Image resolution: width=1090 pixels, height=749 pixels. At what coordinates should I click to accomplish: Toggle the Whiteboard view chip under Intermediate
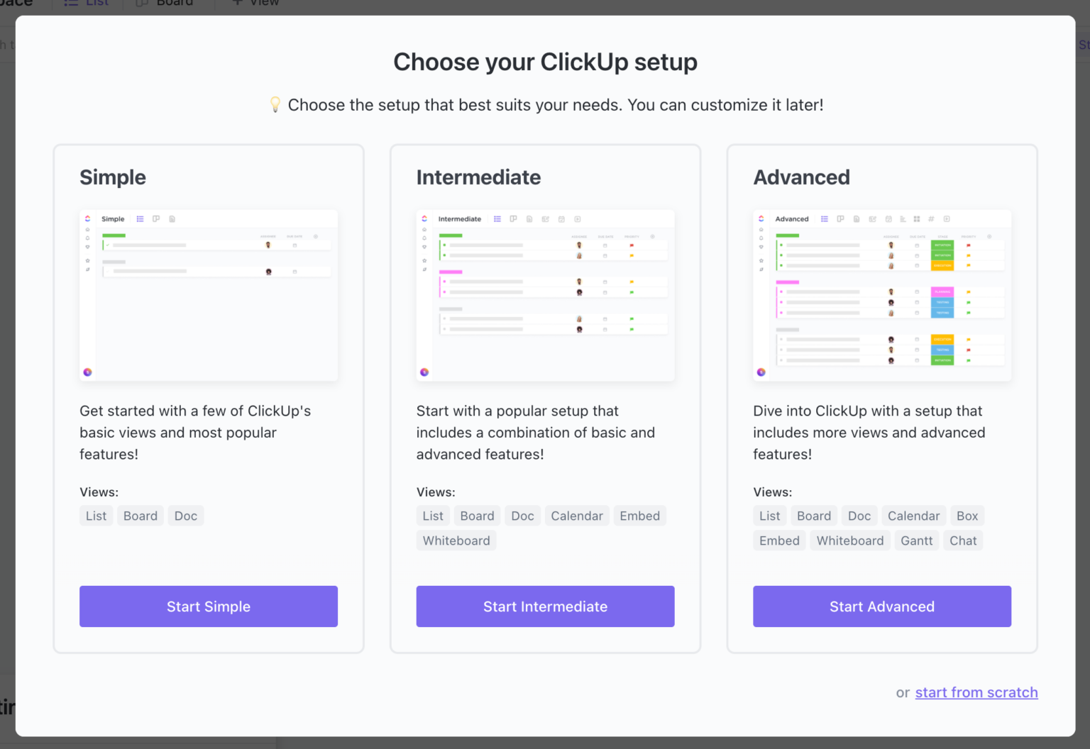pos(456,540)
